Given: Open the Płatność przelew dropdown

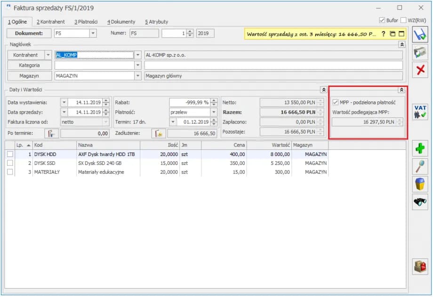Looking at the screenshot, I should point(214,112).
